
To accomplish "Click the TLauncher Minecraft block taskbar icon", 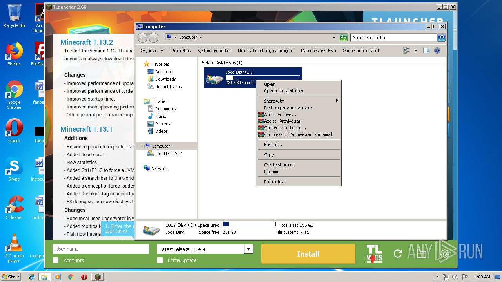I will click(x=97, y=277).
